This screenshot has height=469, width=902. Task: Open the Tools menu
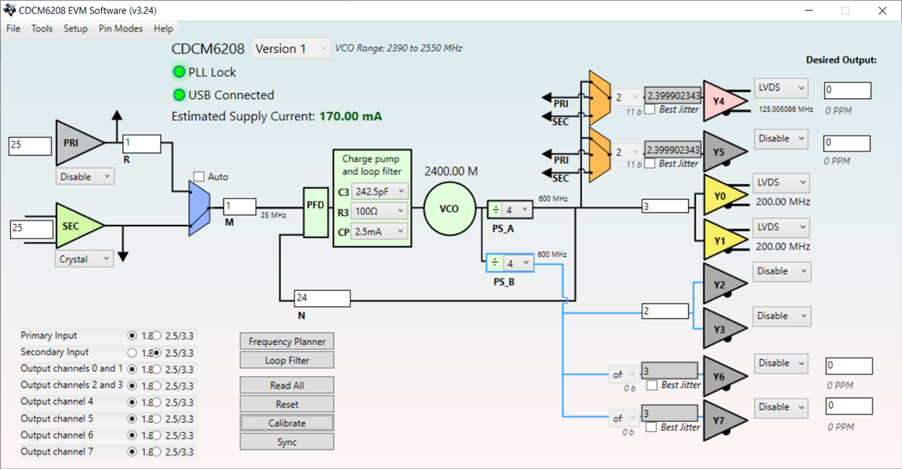42,29
